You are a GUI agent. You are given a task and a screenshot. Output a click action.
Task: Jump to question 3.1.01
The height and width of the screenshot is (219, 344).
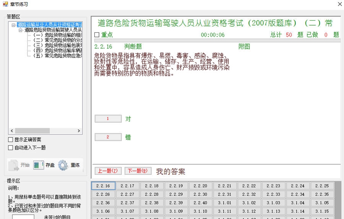225,203
